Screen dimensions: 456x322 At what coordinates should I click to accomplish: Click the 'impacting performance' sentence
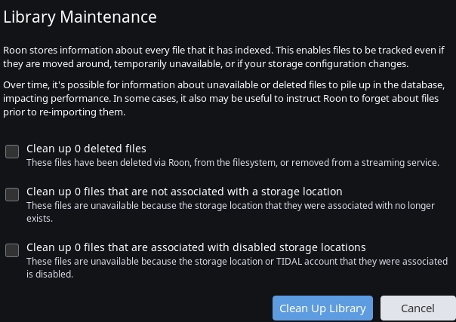tap(57, 99)
